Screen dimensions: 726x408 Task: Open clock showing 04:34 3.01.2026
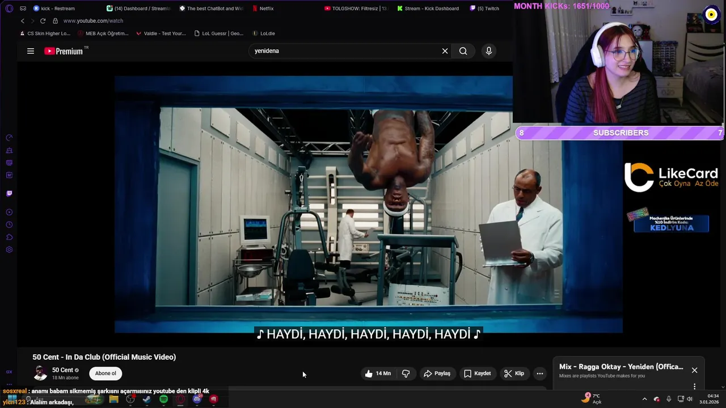tap(709, 399)
